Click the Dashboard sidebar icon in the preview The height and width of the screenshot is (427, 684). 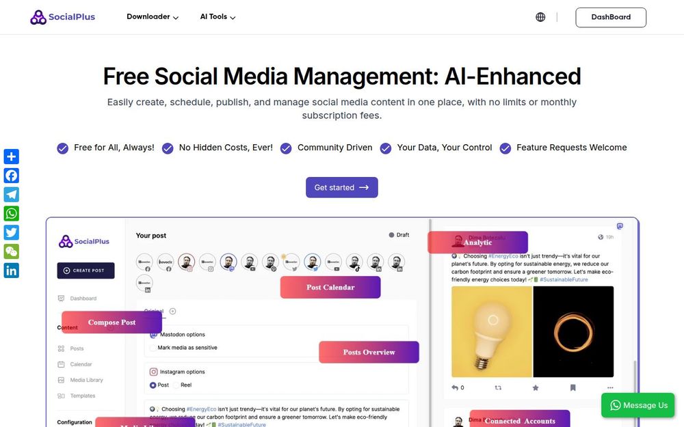[61, 299]
